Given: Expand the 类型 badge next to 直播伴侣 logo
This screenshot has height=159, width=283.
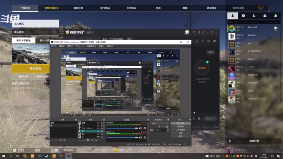Looking at the screenshot, I should (x=90, y=32).
